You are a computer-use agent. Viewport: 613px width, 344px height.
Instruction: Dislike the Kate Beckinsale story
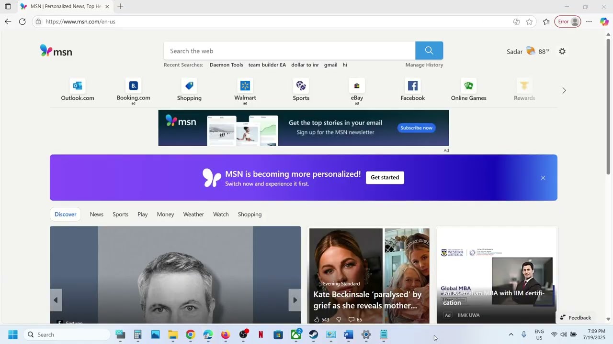[339, 319]
